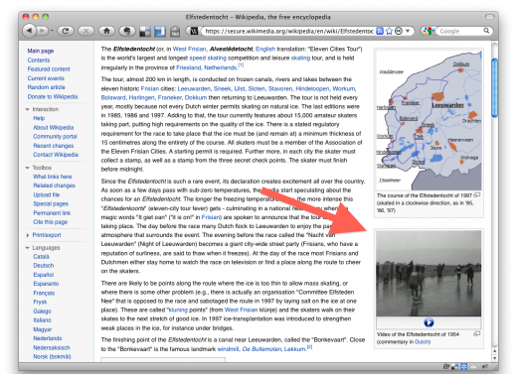Image resolution: width=517 pixels, height=374 pixels.
Task: Open the address bar URL dropdown arrow
Action: 408,31
